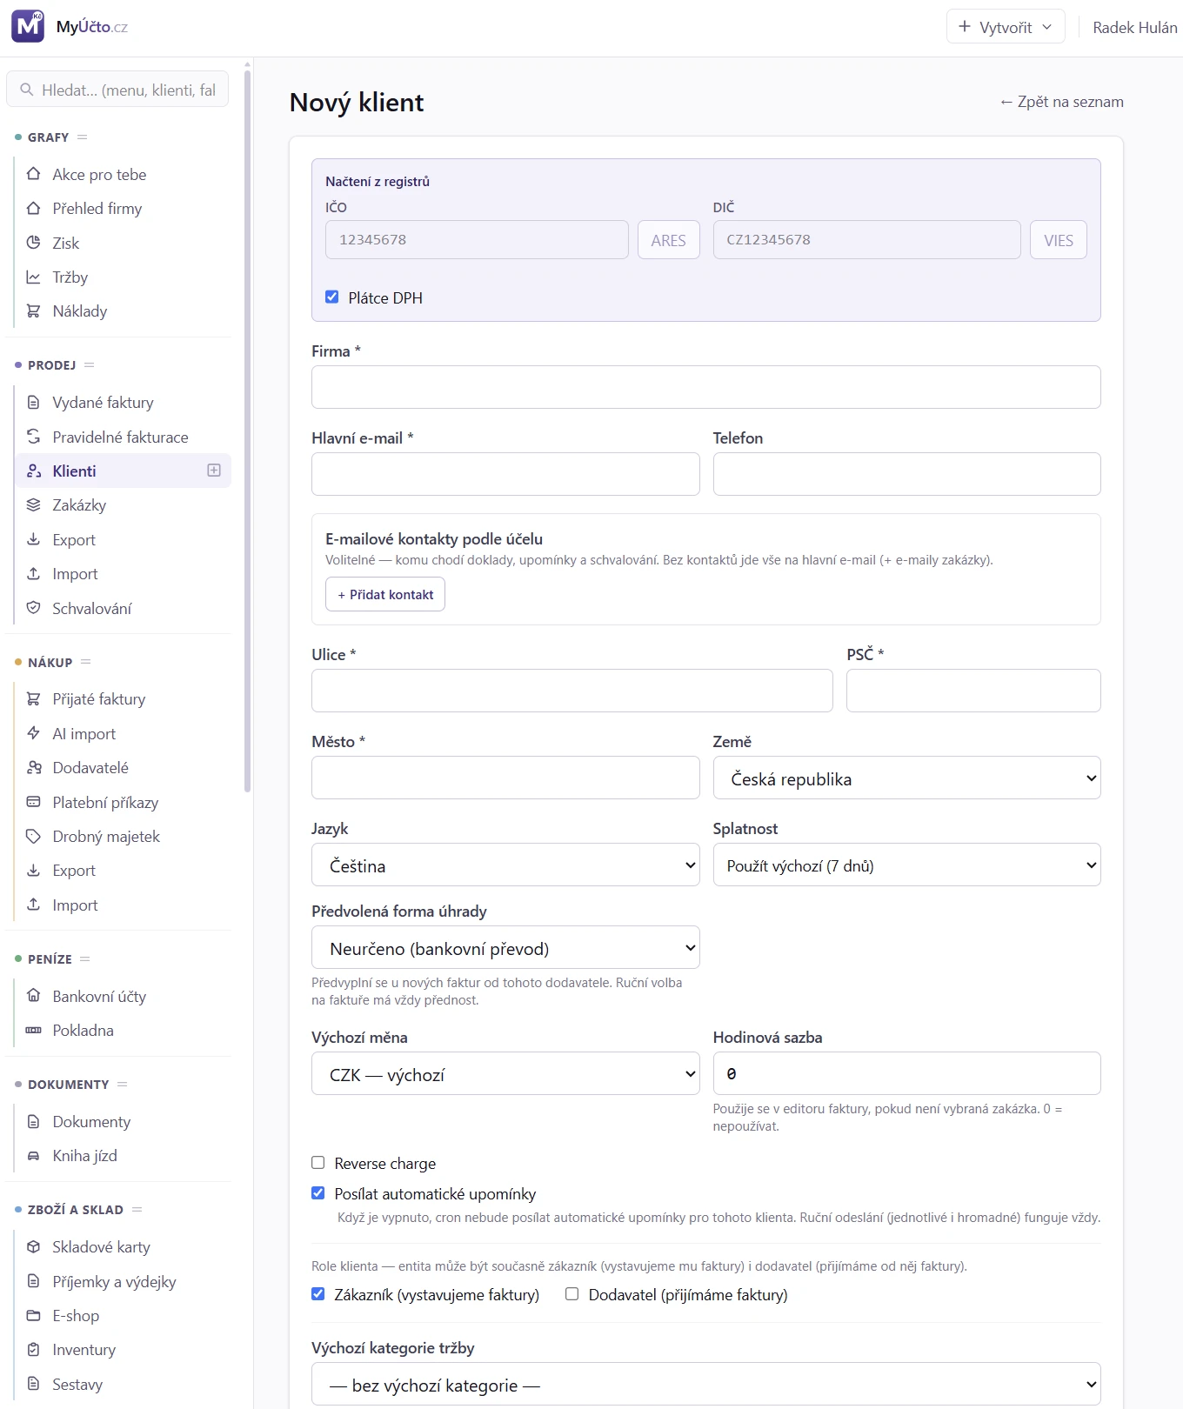Focus the DIČ input field
1183x1409 pixels.
866,240
